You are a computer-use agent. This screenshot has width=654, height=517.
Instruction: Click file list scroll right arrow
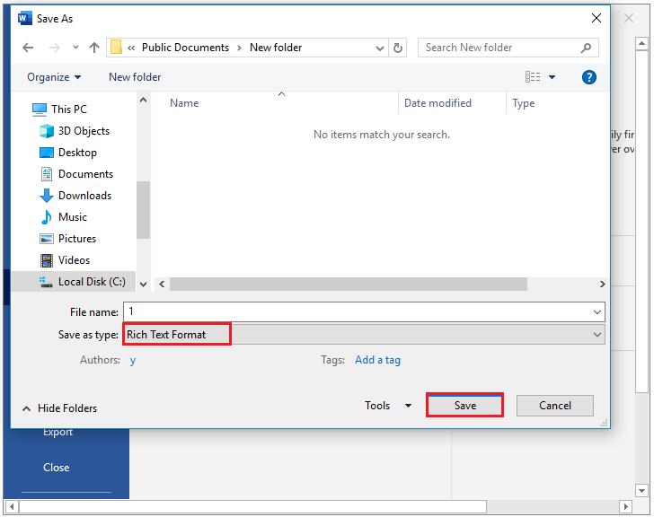tap(602, 285)
